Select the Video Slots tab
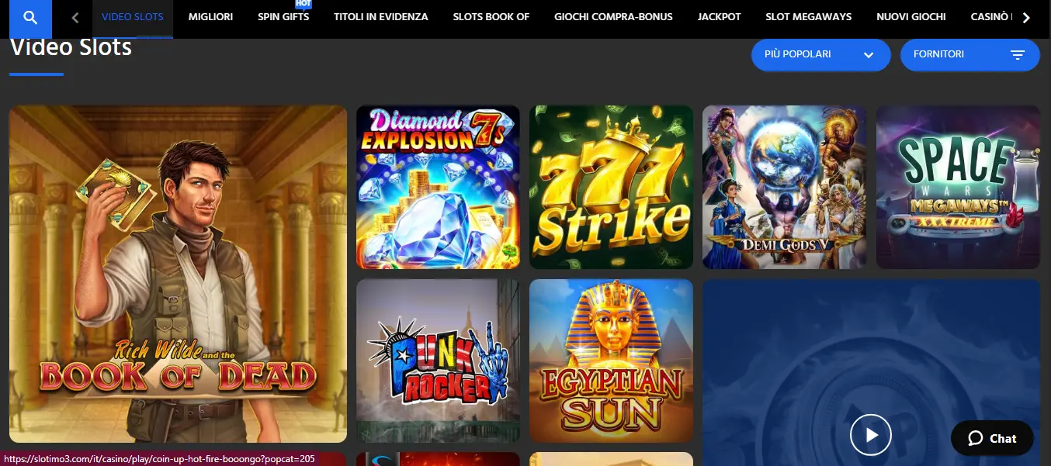This screenshot has width=1051, height=466. (x=133, y=17)
